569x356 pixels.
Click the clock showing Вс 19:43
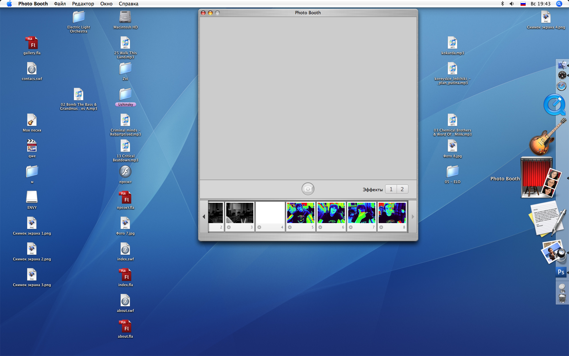541,4
